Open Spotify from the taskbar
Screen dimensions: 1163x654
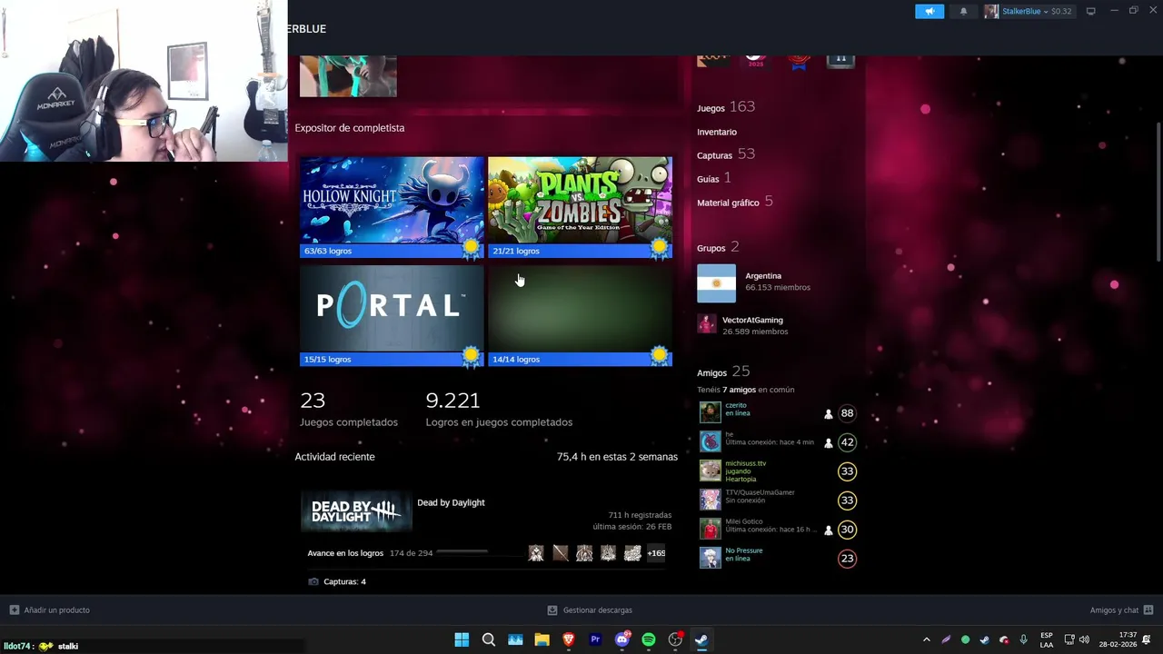(649, 639)
